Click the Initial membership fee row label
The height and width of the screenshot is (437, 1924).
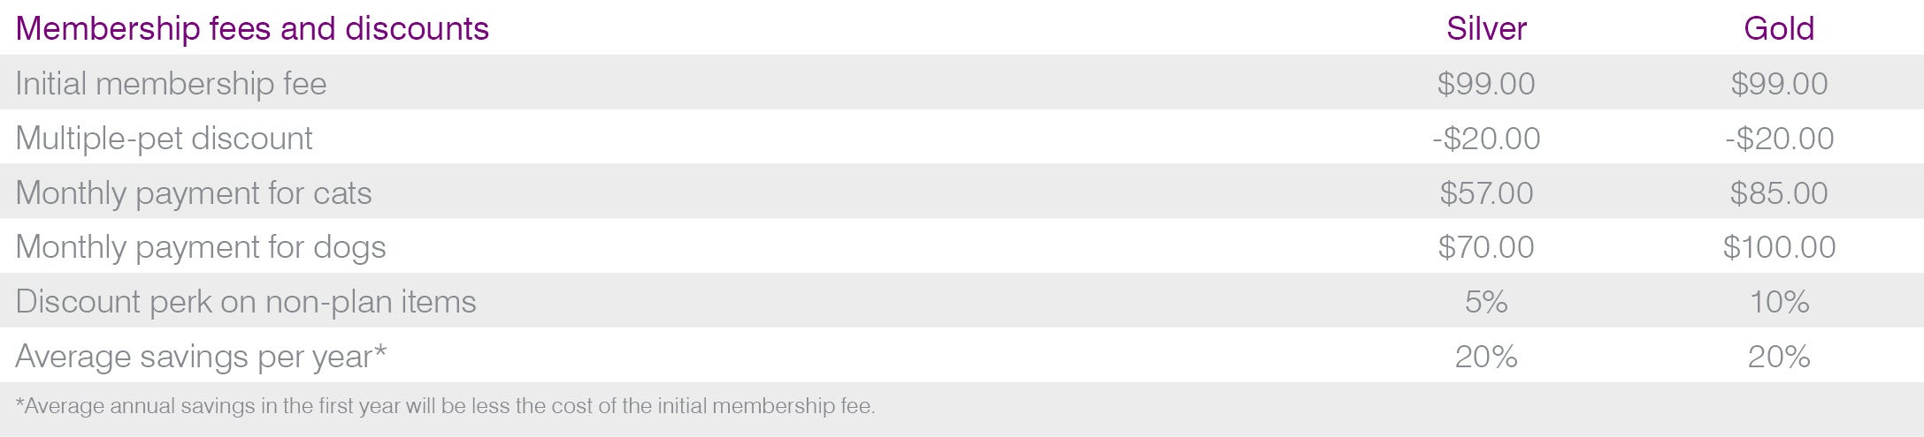pos(171,84)
